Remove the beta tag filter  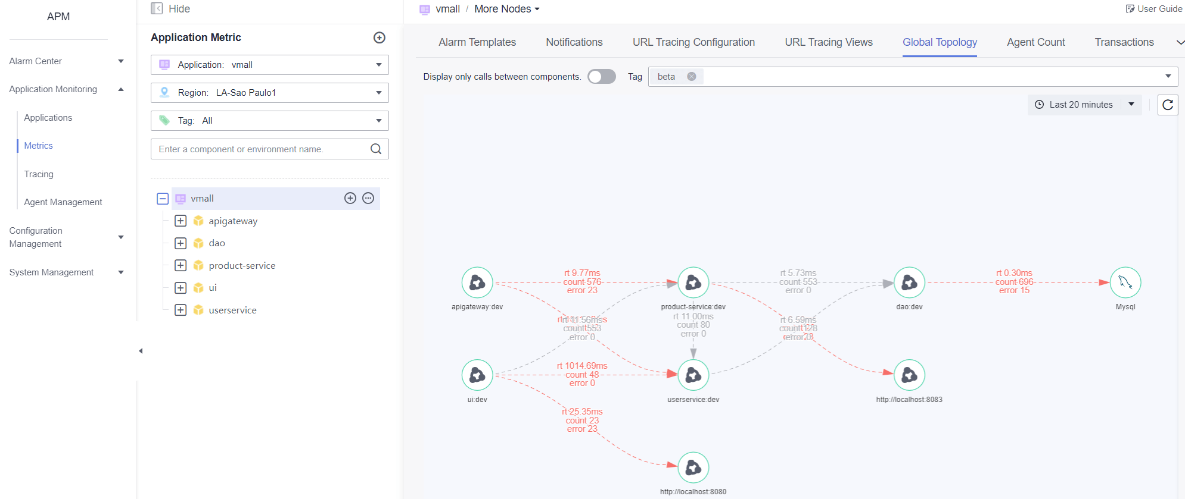(x=691, y=76)
